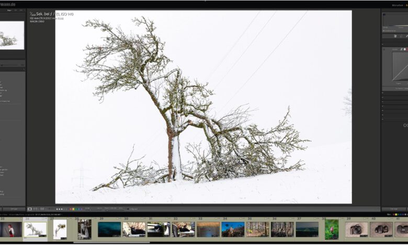The height and width of the screenshot is (245, 408).
Task: Click the exposure info overlay text with ISO 140
Action: (x=52, y=14)
